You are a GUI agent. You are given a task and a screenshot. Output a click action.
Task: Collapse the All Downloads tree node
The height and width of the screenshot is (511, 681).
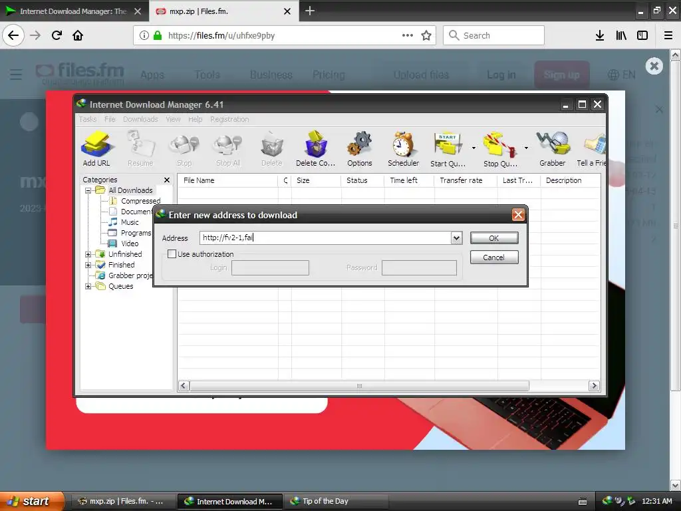[88, 190]
